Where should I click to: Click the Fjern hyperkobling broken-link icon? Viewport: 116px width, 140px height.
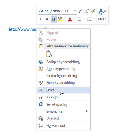(x=41, y=83)
